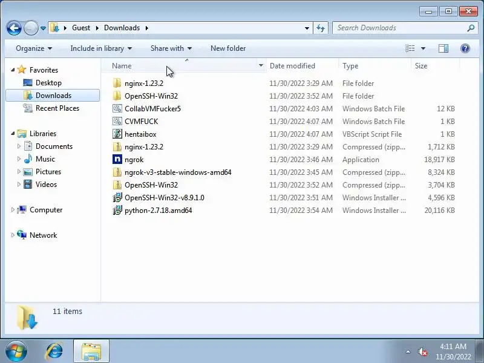The image size is (484, 363).
Task: Click the New folder button
Action: [228, 48]
